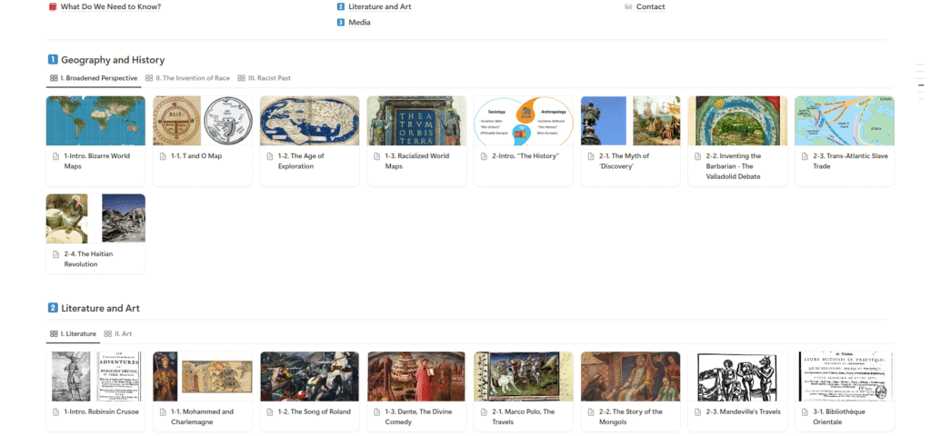Click the page icon on 'The Haitian Revolution' card
The height and width of the screenshot is (436, 931).
tap(55, 254)
